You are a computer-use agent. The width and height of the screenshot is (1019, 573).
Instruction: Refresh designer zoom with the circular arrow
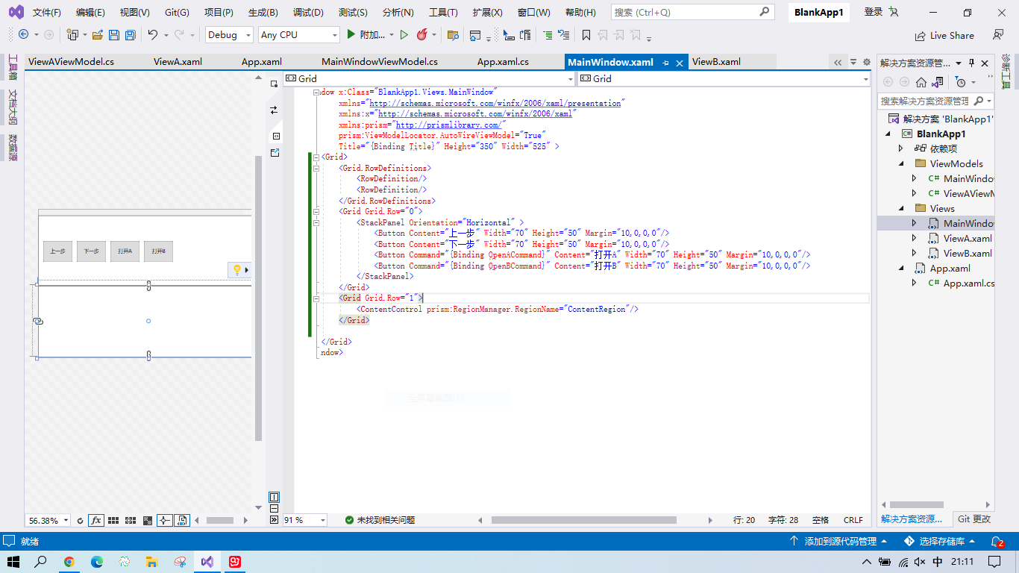[80, 521]
